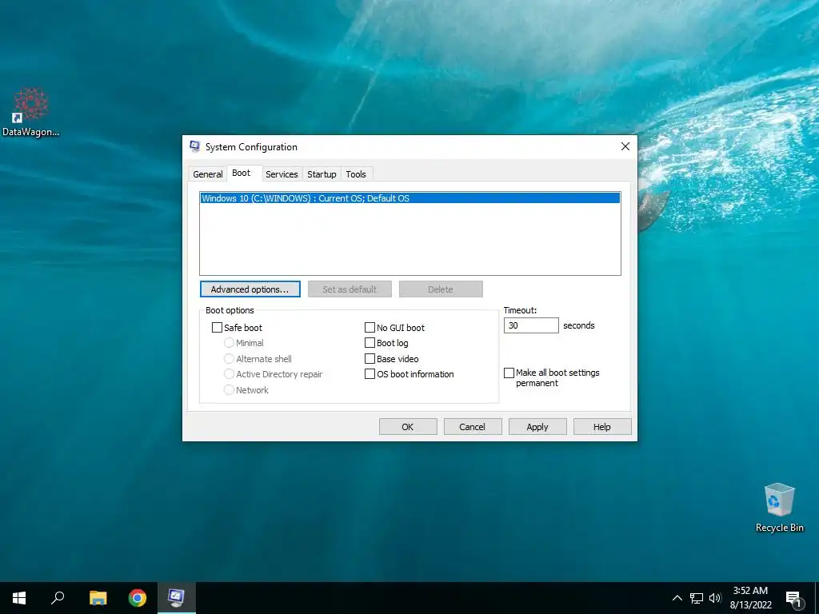
Task: Click the Cancel button
Action: [x=473, y=427]
